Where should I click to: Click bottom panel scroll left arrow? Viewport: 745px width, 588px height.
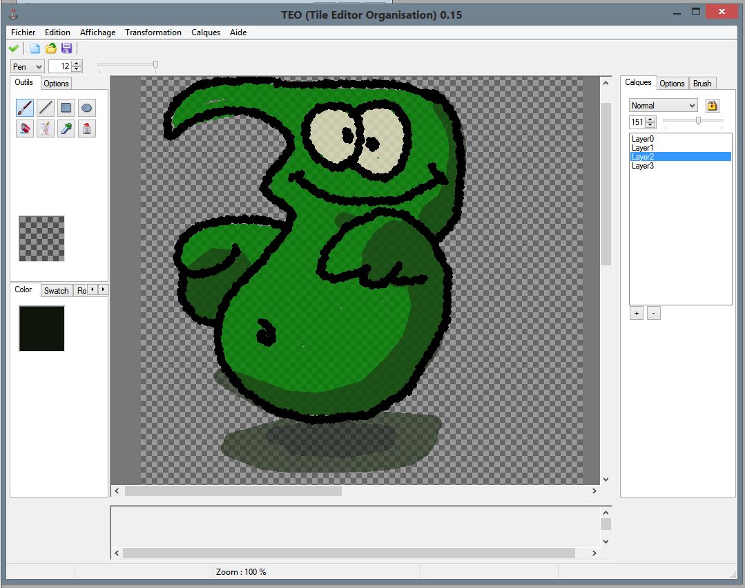click(x=117, y=553)
